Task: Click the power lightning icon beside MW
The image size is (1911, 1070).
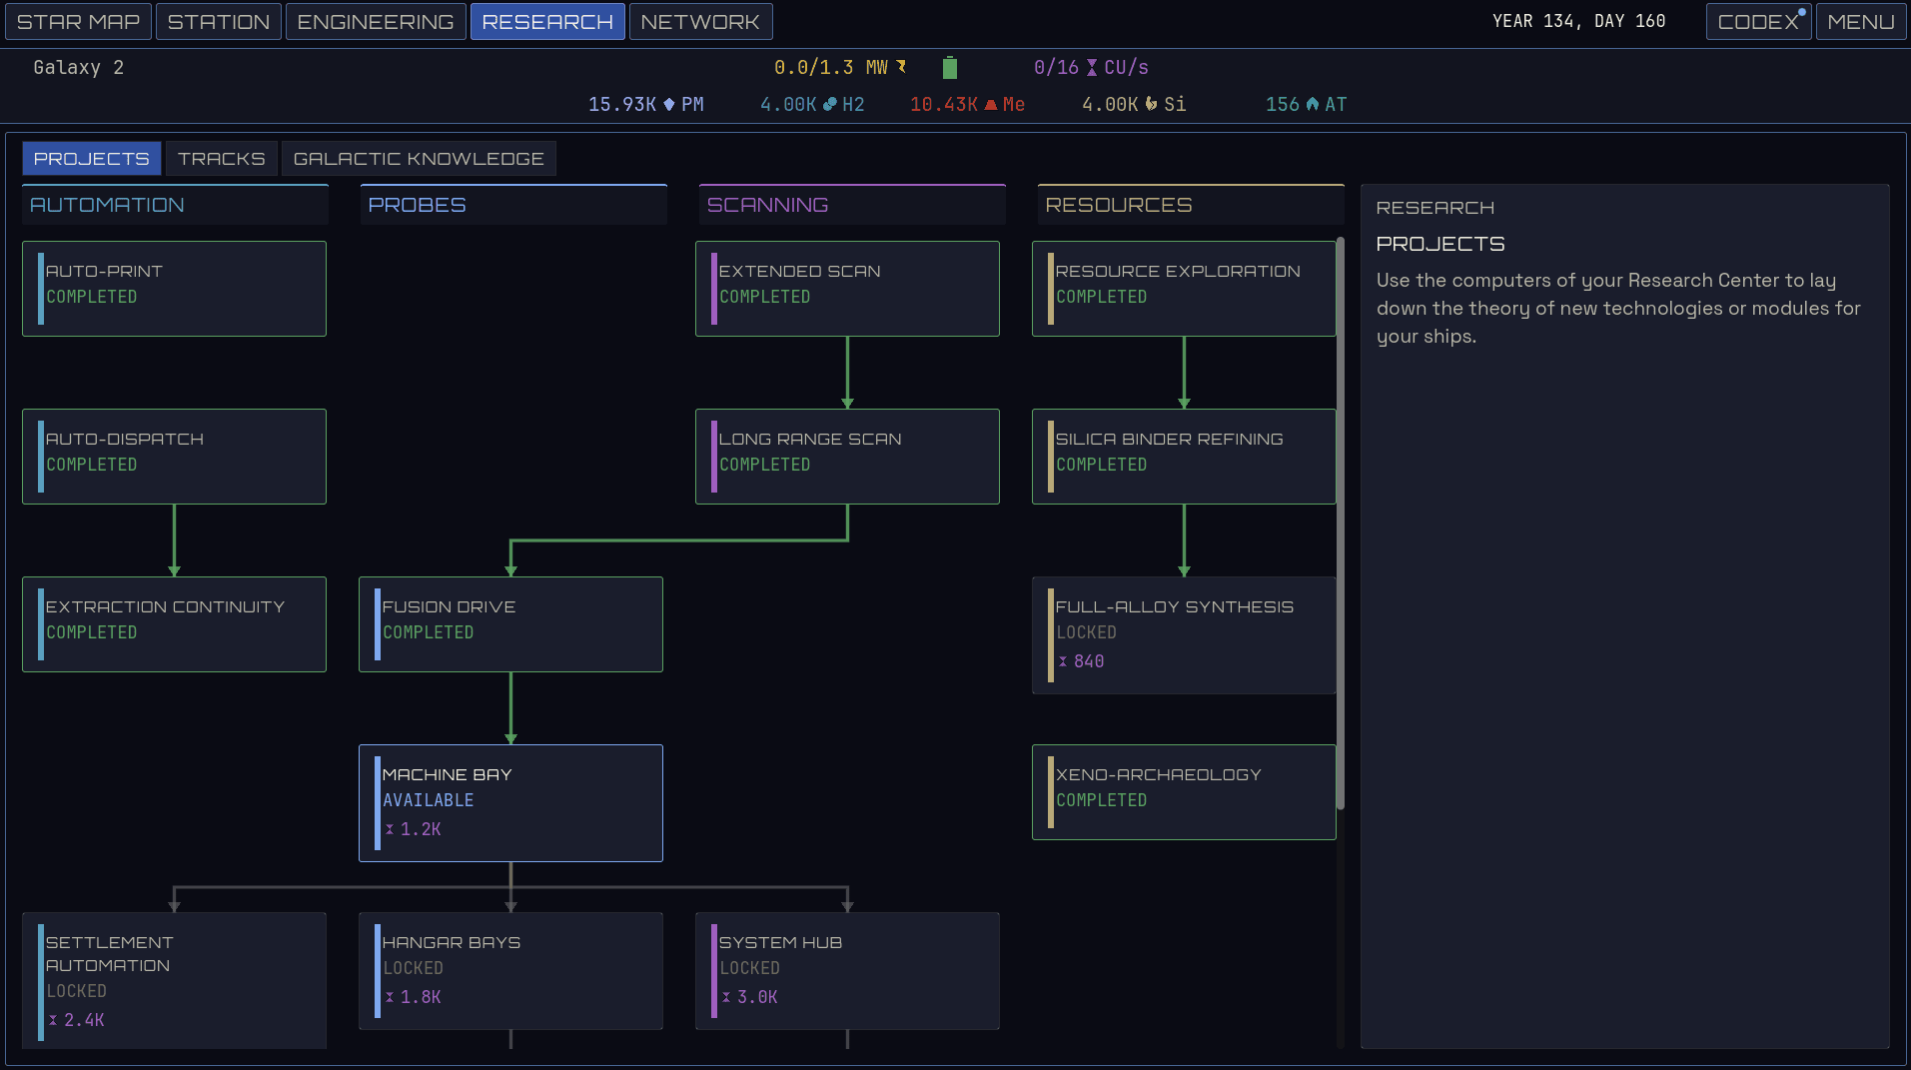Action: (901, 67)
